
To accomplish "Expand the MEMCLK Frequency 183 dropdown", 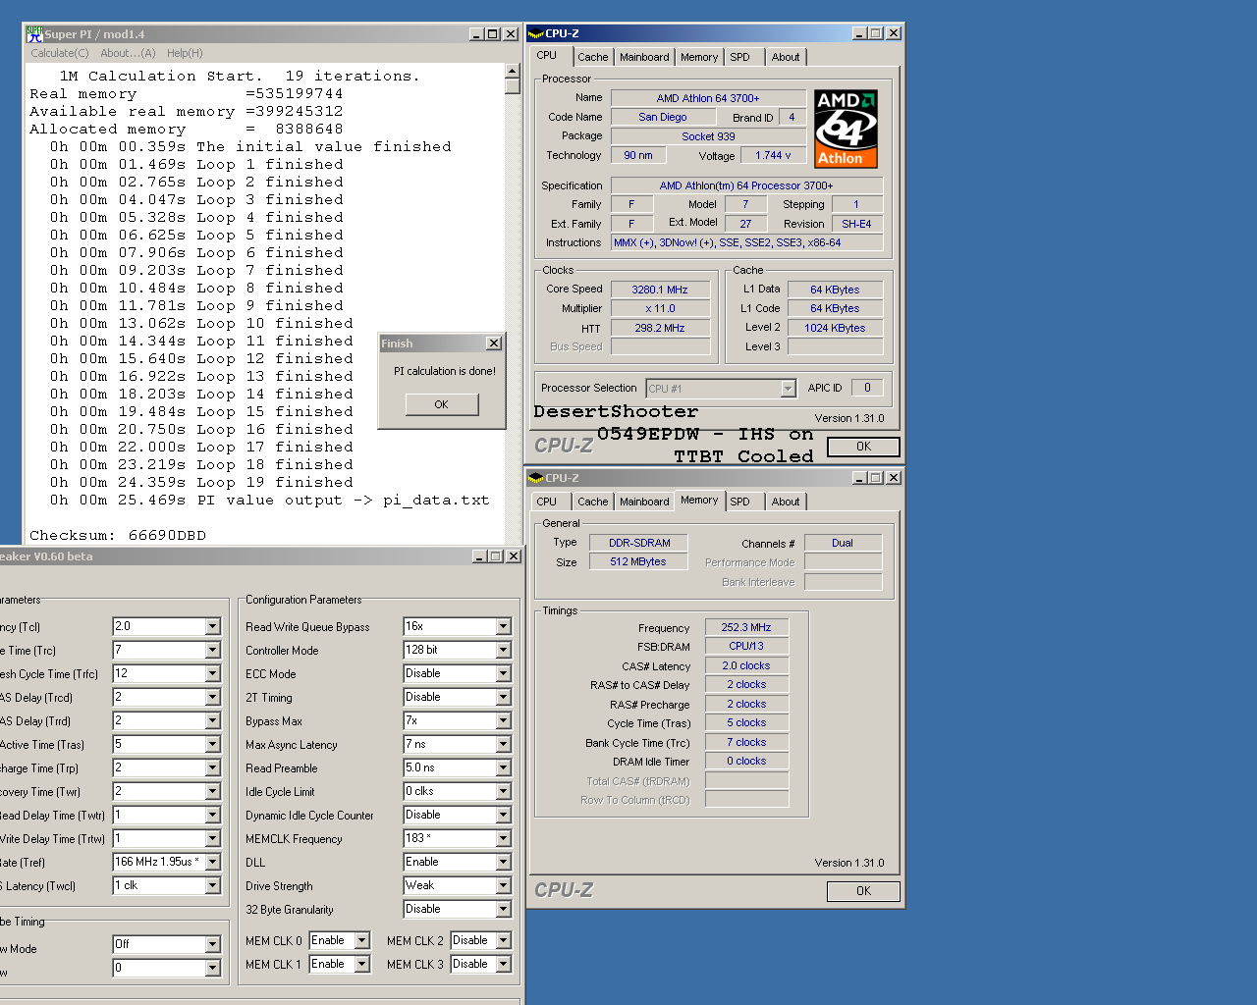I will [x=504, y=838].
